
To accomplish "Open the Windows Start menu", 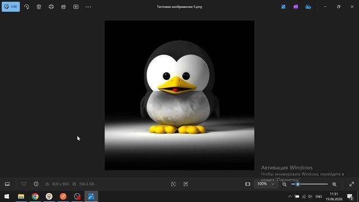I will point(7,196).
